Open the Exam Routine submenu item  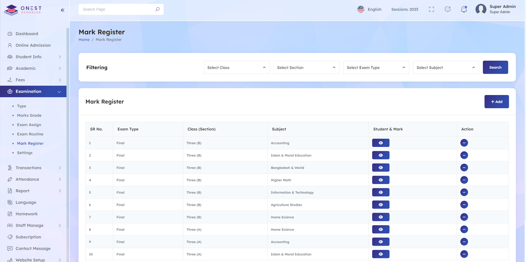(30, 134)
